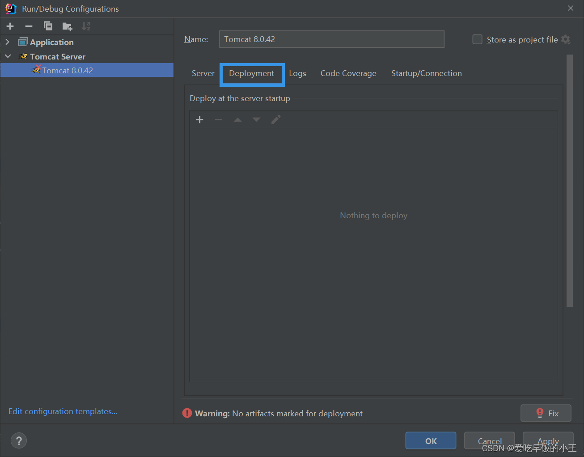Click the red warning icon

[187, 413]
